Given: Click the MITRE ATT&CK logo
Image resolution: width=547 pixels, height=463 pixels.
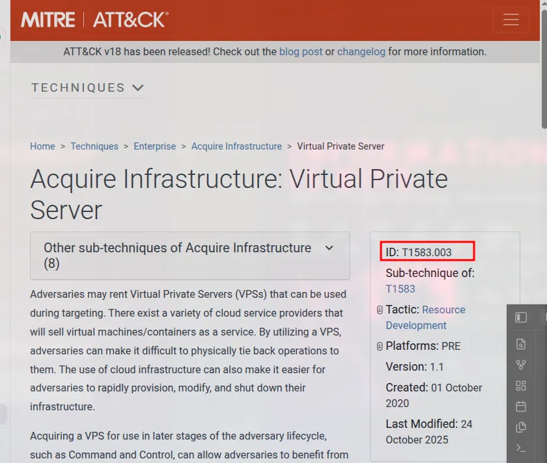Looking at the screenshot, I should point(94,20).
